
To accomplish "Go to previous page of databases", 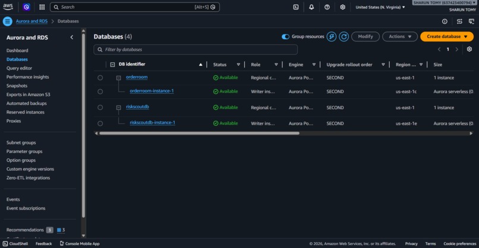I will [x=439, y=49].
